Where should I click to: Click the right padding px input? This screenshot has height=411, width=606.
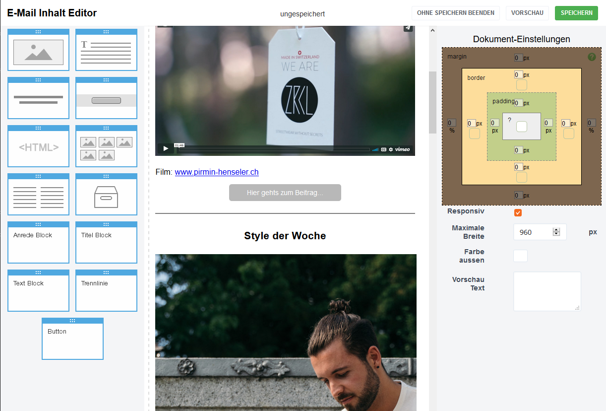coord(548,123)
